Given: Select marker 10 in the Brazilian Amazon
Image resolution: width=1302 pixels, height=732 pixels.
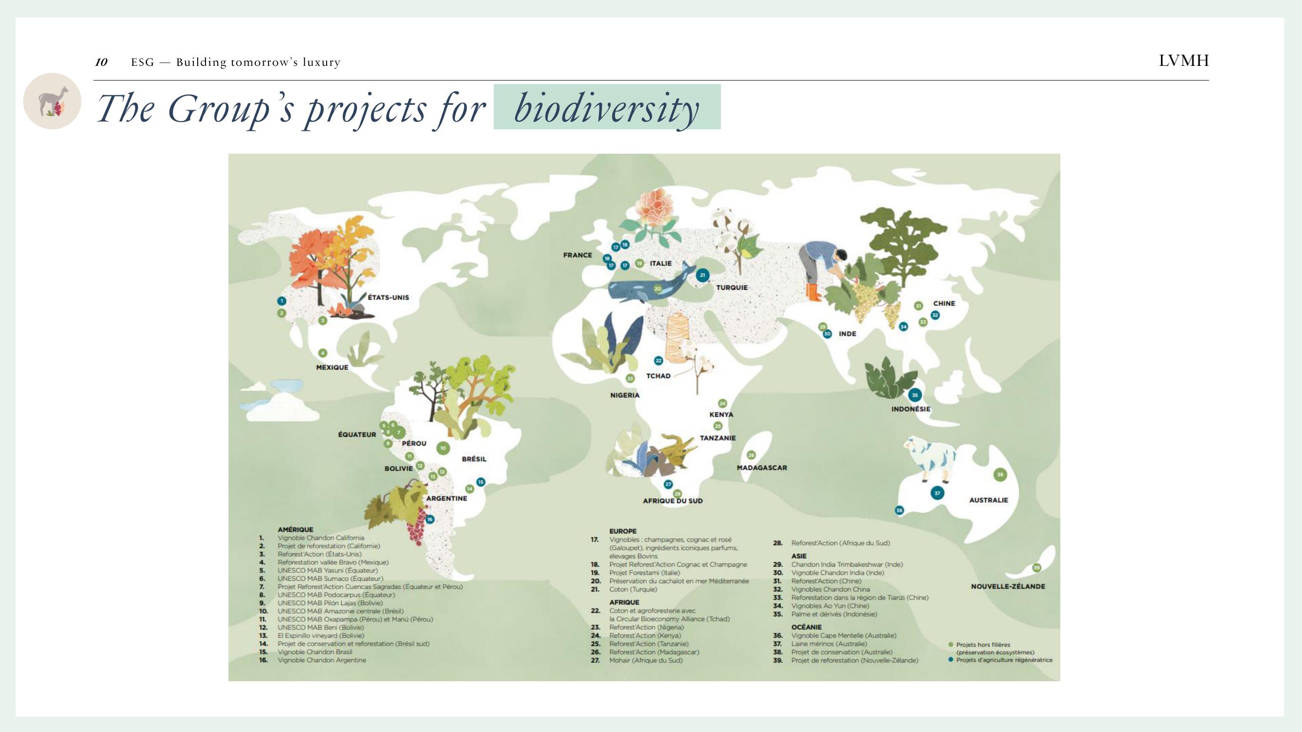Looking at the screenshot, I should 443,447.
